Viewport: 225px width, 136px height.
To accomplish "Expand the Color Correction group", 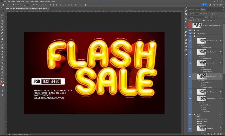I will click(x=193, y=33).
